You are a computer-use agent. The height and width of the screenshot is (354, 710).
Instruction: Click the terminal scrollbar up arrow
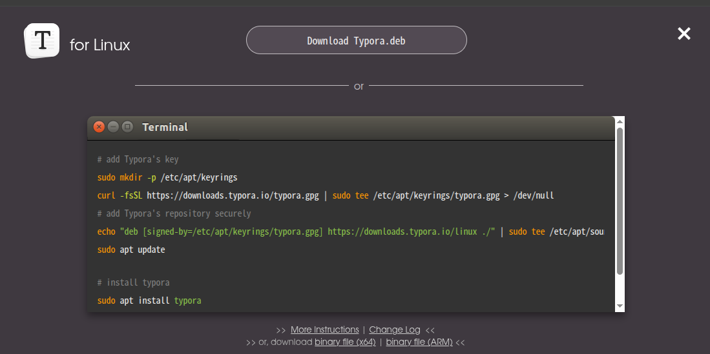pos(620,121)
